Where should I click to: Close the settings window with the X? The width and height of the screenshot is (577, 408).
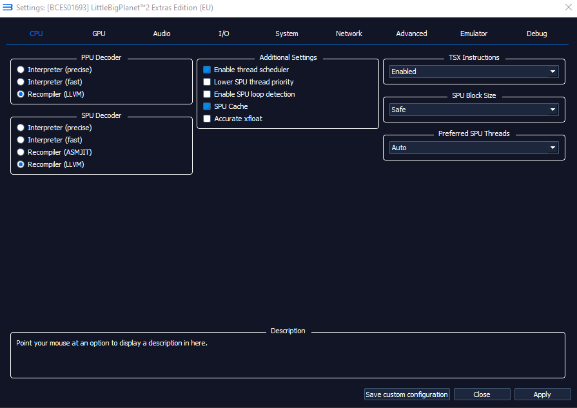pyautogui.click(x=568, y=7)
